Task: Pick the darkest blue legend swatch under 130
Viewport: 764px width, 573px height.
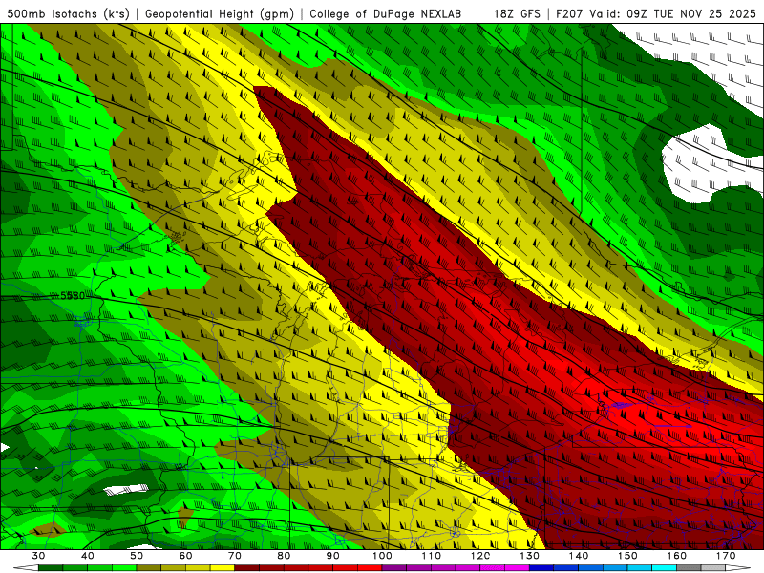Action: point(541,568)
